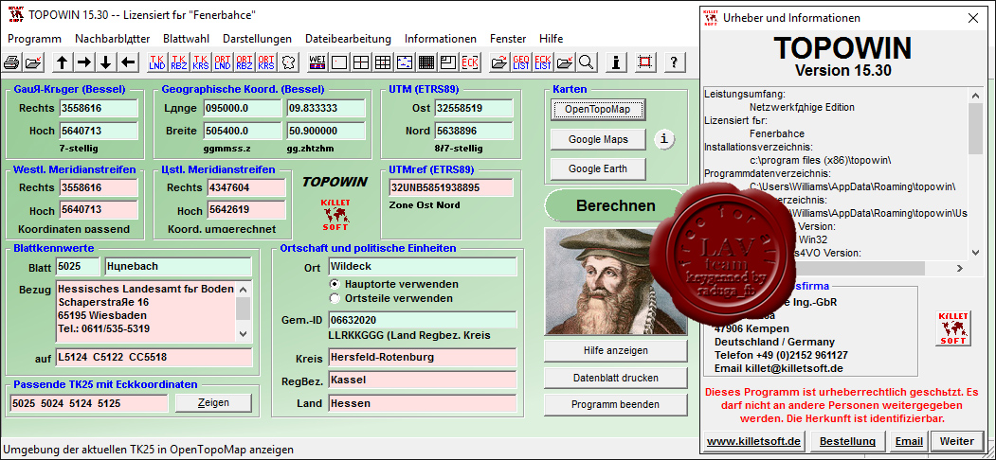Click the red rectangle frame icon
The width and height of the screenshot is (996, 460).
pyautogui.click(x=646, y=62)
